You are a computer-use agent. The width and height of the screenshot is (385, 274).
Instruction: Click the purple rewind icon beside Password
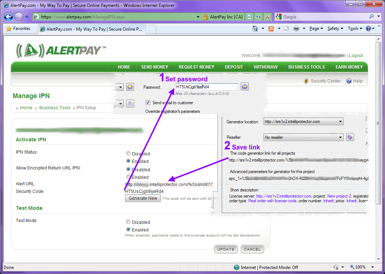click(244, 87)
